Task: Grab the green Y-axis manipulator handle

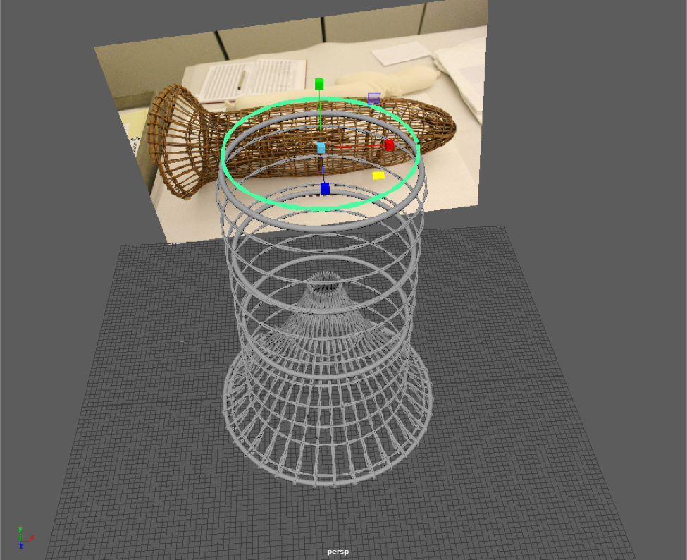Action: (x=319, y=84)
